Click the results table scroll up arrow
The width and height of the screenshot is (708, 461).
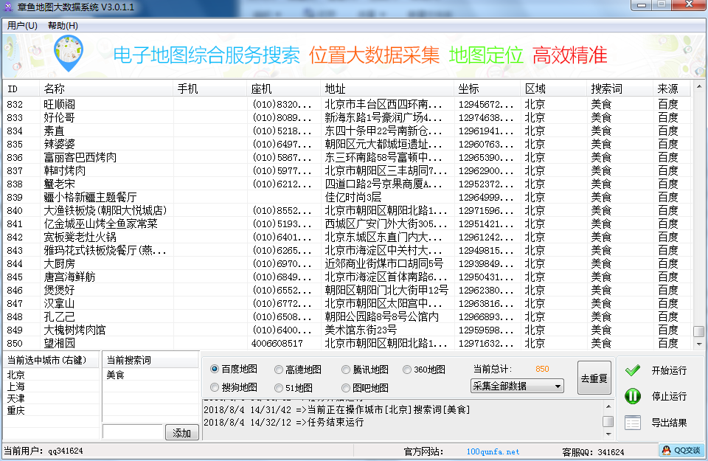tap(698, 86)
